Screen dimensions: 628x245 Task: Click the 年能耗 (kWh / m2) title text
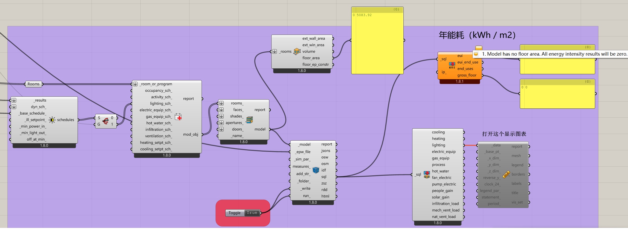[477, 35]
